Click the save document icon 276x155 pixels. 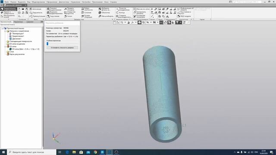click(x=27, y=9)
